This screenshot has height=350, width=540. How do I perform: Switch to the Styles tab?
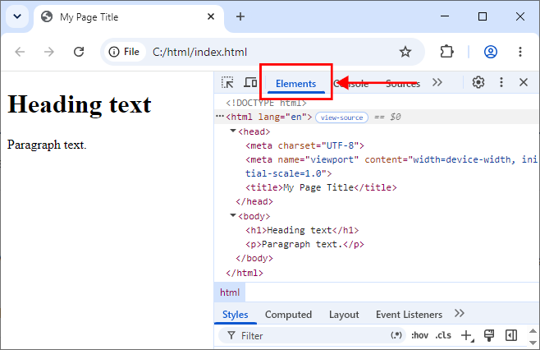(x=236, y=315)
